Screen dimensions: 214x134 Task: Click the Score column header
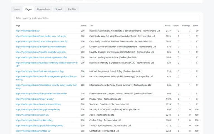tap(196, 26)
